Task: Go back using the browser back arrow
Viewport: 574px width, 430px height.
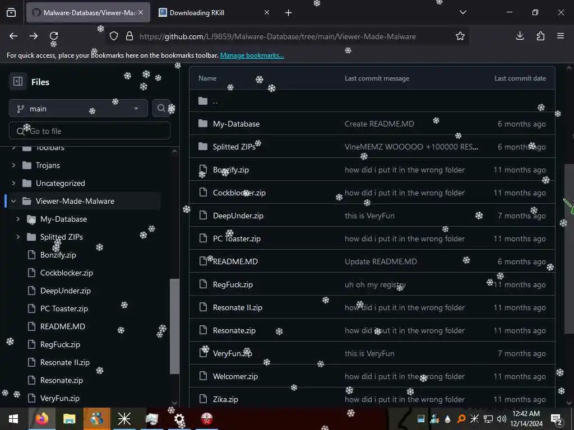Action: click(13, 36)
